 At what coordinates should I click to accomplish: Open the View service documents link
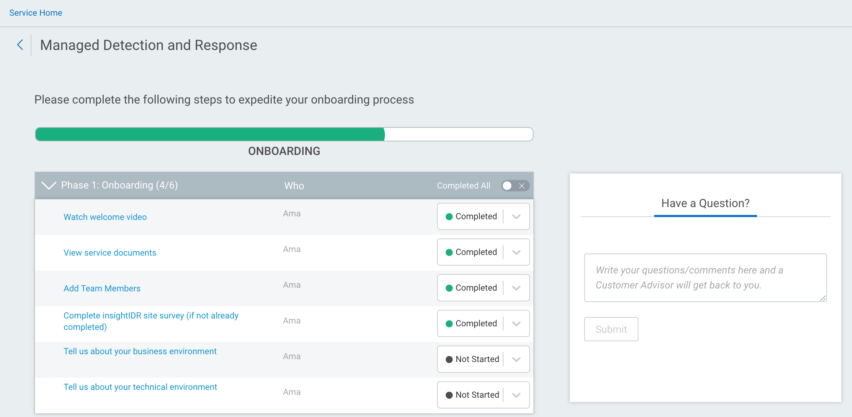(110, 253)
